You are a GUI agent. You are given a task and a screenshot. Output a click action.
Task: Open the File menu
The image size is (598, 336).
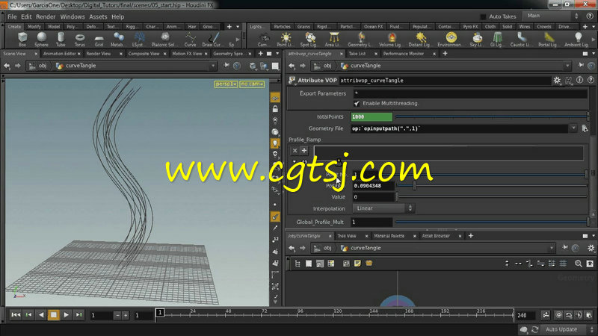[12, 16]
